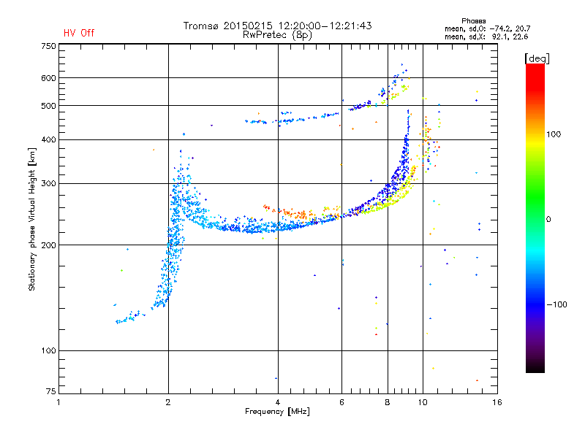The width and height of the screenshot is (585, 438).
Task: Click the y-axis tick label '750'
Action: (48, 46)
